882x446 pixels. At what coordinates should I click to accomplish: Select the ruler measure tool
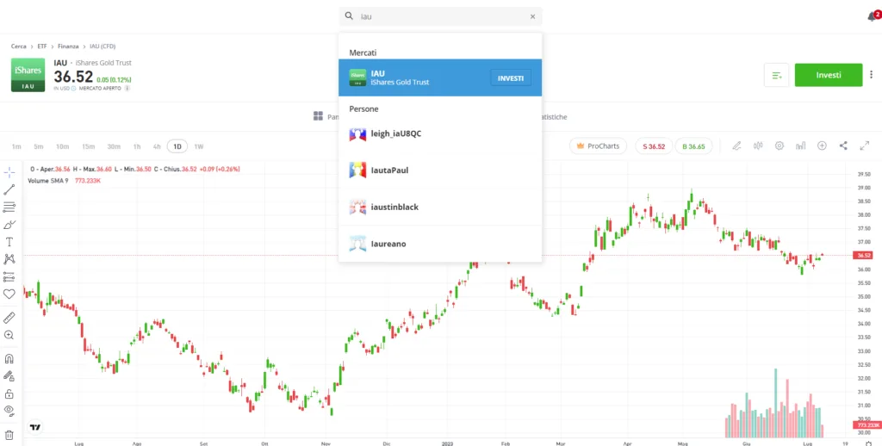point(9,318)
